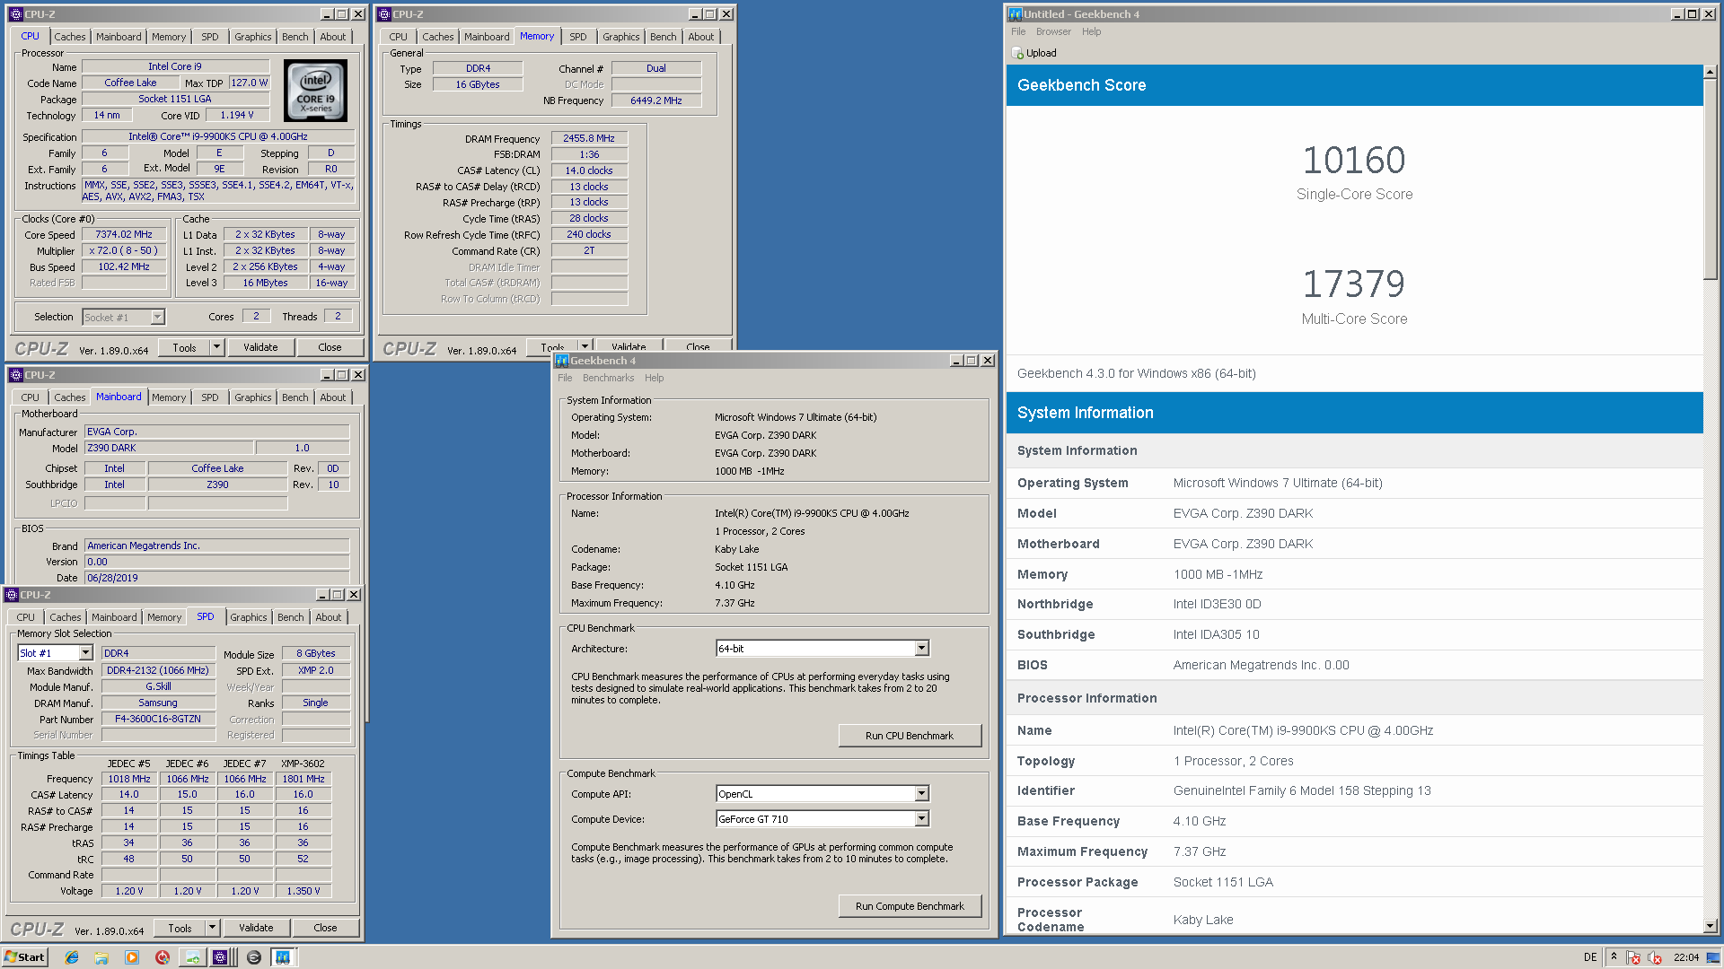1724x969 pixels.
Task: Click the Core Speed 7374.02 MHz value
Action: coord(124,235)
